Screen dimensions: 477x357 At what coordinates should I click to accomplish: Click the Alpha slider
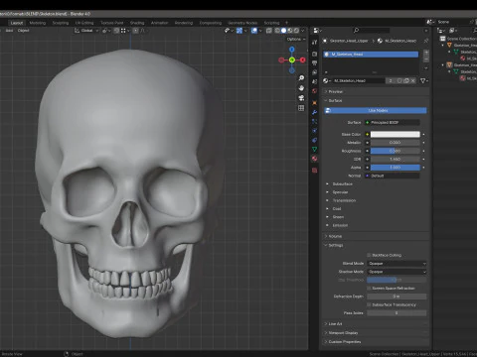[x=396, y=168]
